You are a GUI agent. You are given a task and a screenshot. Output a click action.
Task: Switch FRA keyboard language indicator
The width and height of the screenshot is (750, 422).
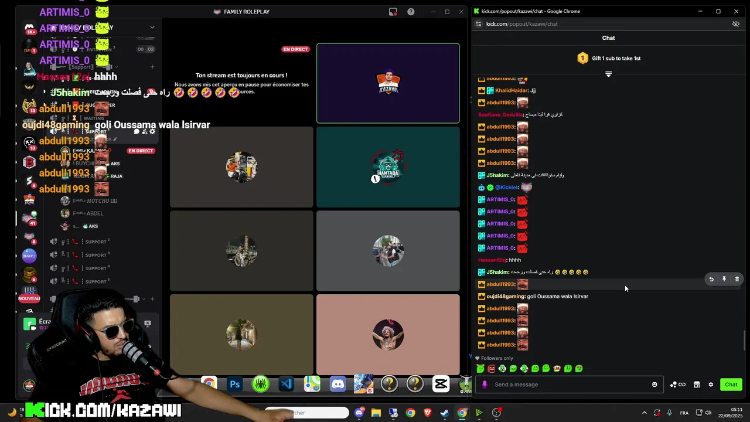click(684, 413)
